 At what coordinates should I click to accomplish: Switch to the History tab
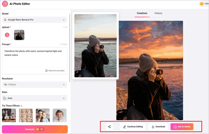[x=158, y=13]
